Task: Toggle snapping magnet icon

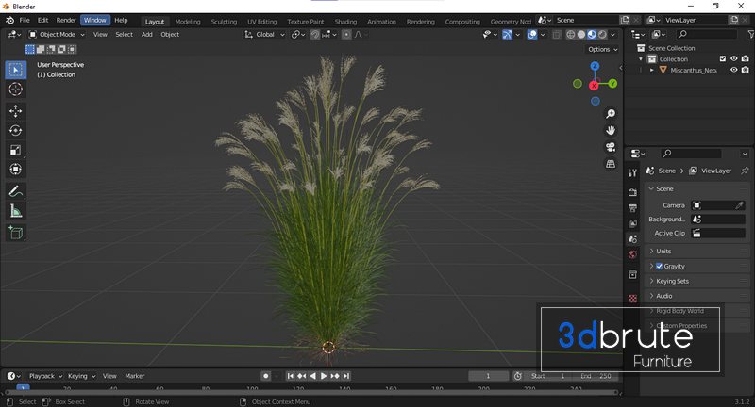Action: pyautogui.click(x=315, y=35)
